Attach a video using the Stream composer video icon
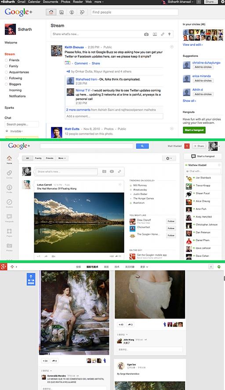The image size is (225, 390). pos(155,34)
